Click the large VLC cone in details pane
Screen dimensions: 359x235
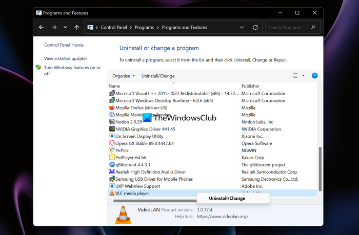(x=123, y=215)
